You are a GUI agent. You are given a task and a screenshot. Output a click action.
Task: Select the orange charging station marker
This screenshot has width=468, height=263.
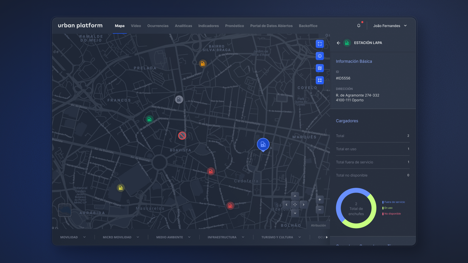tap(203, 64)
